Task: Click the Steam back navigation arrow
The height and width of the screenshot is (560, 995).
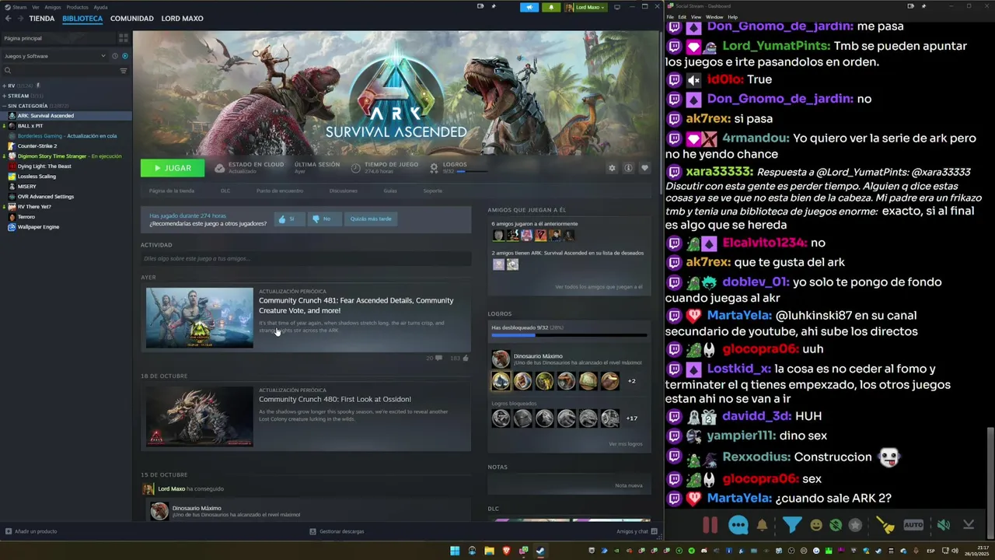Action: [x=8, y=19]
